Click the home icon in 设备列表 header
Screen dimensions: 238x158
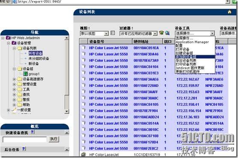[x=229, y=12]
